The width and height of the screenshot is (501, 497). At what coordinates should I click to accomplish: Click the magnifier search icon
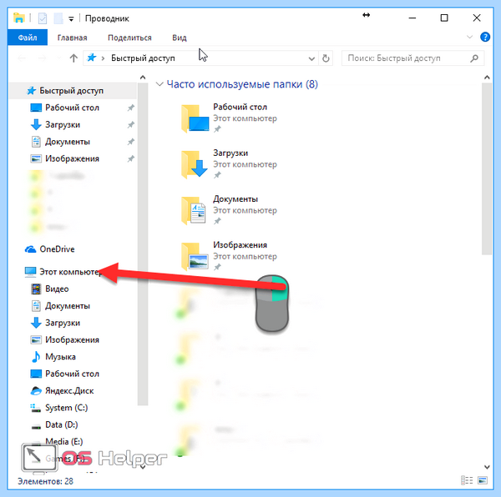coord(474,58)
